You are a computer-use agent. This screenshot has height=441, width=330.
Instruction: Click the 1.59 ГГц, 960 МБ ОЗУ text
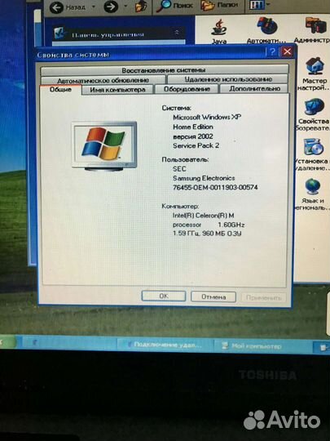click(x=207, y=234)
